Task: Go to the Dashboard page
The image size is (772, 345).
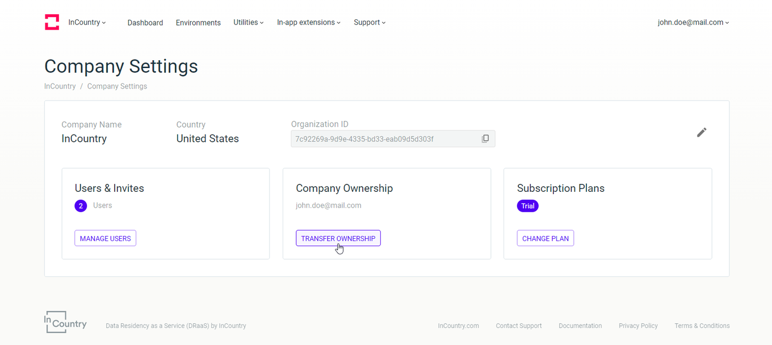Action: [145, 23]
